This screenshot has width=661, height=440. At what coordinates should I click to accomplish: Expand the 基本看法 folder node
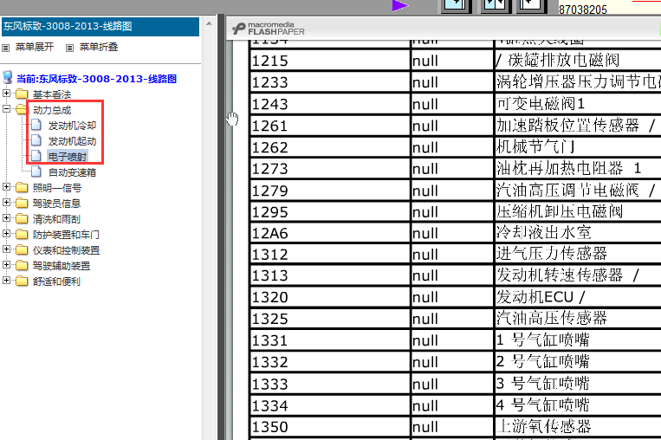pos(6,93)
